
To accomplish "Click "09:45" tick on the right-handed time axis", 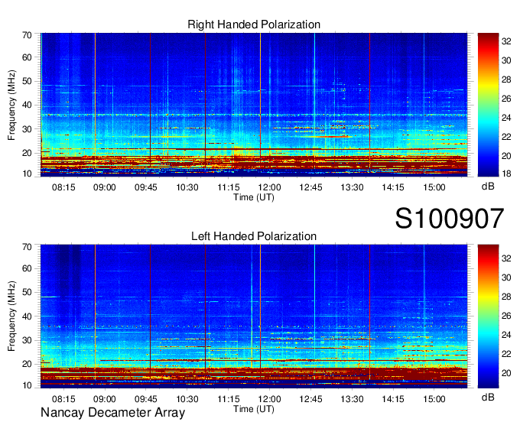I will coord(145,187).
